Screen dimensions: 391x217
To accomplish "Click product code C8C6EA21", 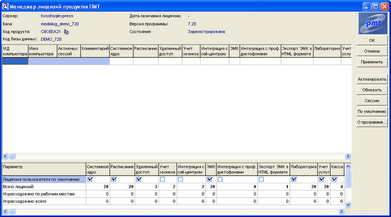I will click(51, 32).
